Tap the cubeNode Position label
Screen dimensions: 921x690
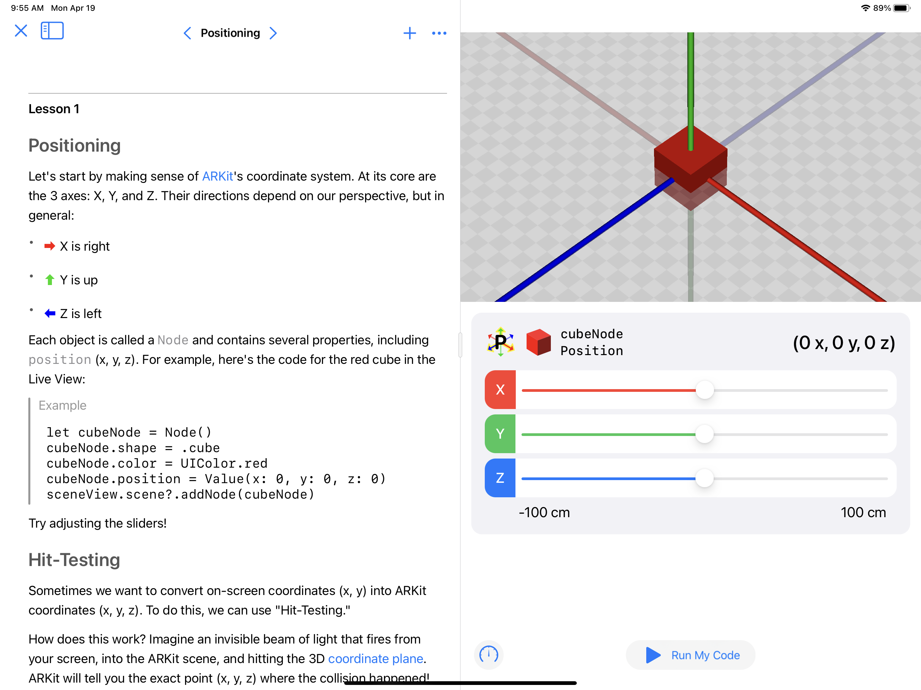[592, 343]
